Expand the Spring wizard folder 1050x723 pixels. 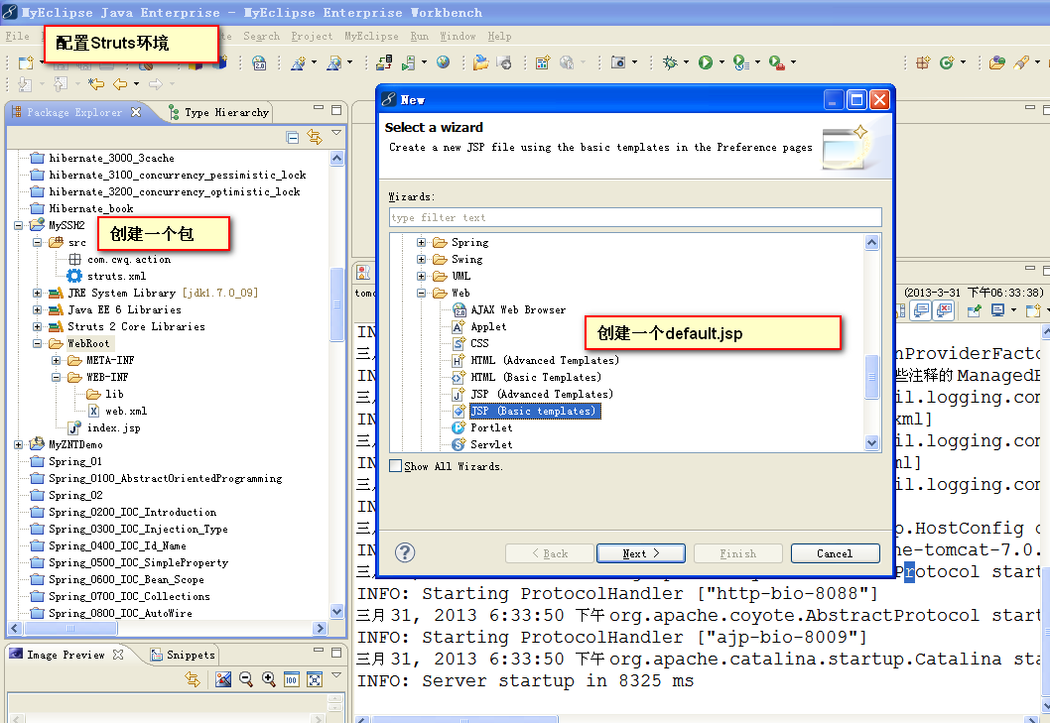pyautogui.click(x=421, y=242)
